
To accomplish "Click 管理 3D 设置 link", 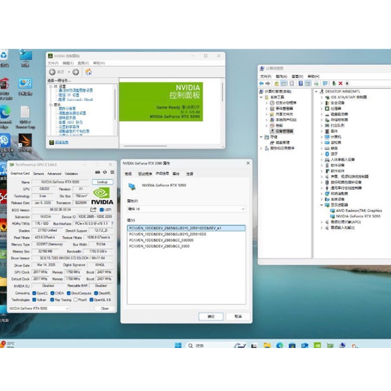I will 69,95.
